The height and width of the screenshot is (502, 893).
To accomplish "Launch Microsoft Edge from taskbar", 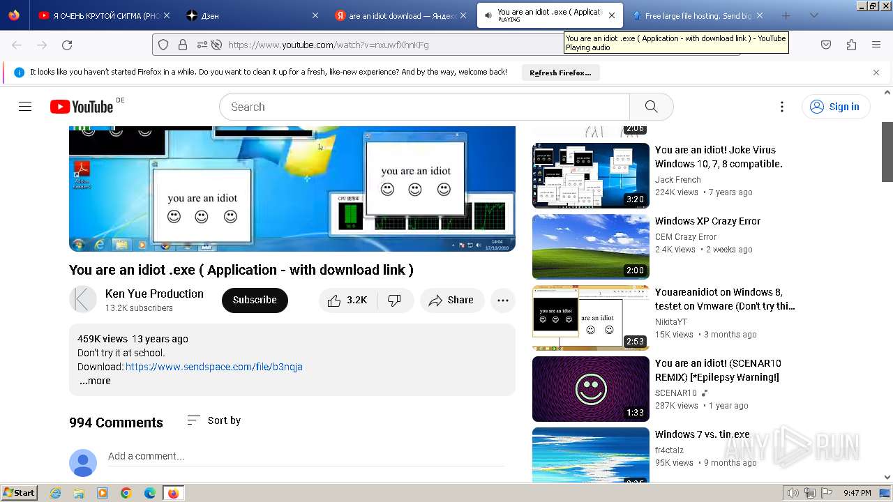I will pos(150,493).
